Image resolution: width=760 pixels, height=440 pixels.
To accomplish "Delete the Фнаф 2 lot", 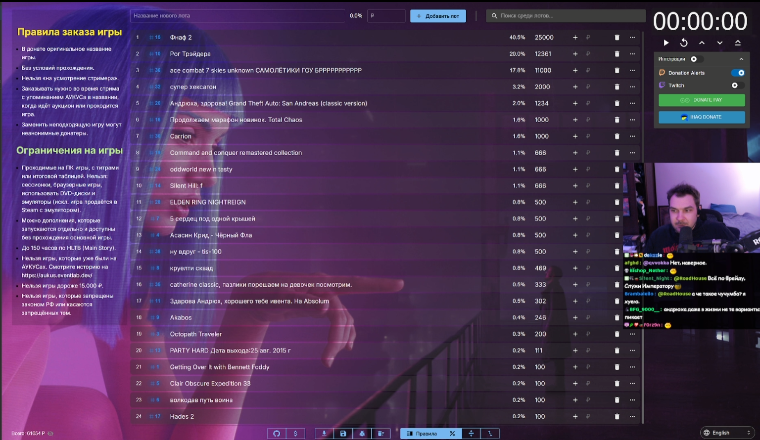I will (617, 38).
